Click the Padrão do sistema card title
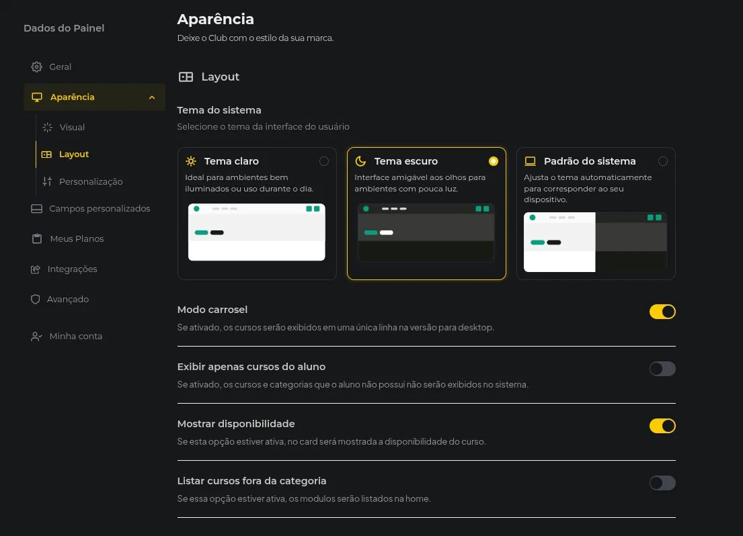 click(x=590, y=161)
